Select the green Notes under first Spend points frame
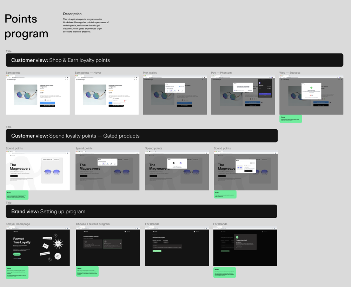The height and width of the screenshot is (287, 351). [x=17, y=195]
